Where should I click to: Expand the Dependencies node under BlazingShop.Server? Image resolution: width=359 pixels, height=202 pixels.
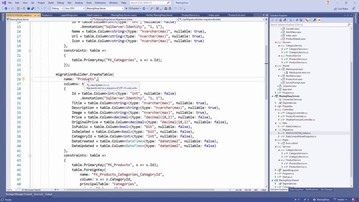tap(276, 103)
